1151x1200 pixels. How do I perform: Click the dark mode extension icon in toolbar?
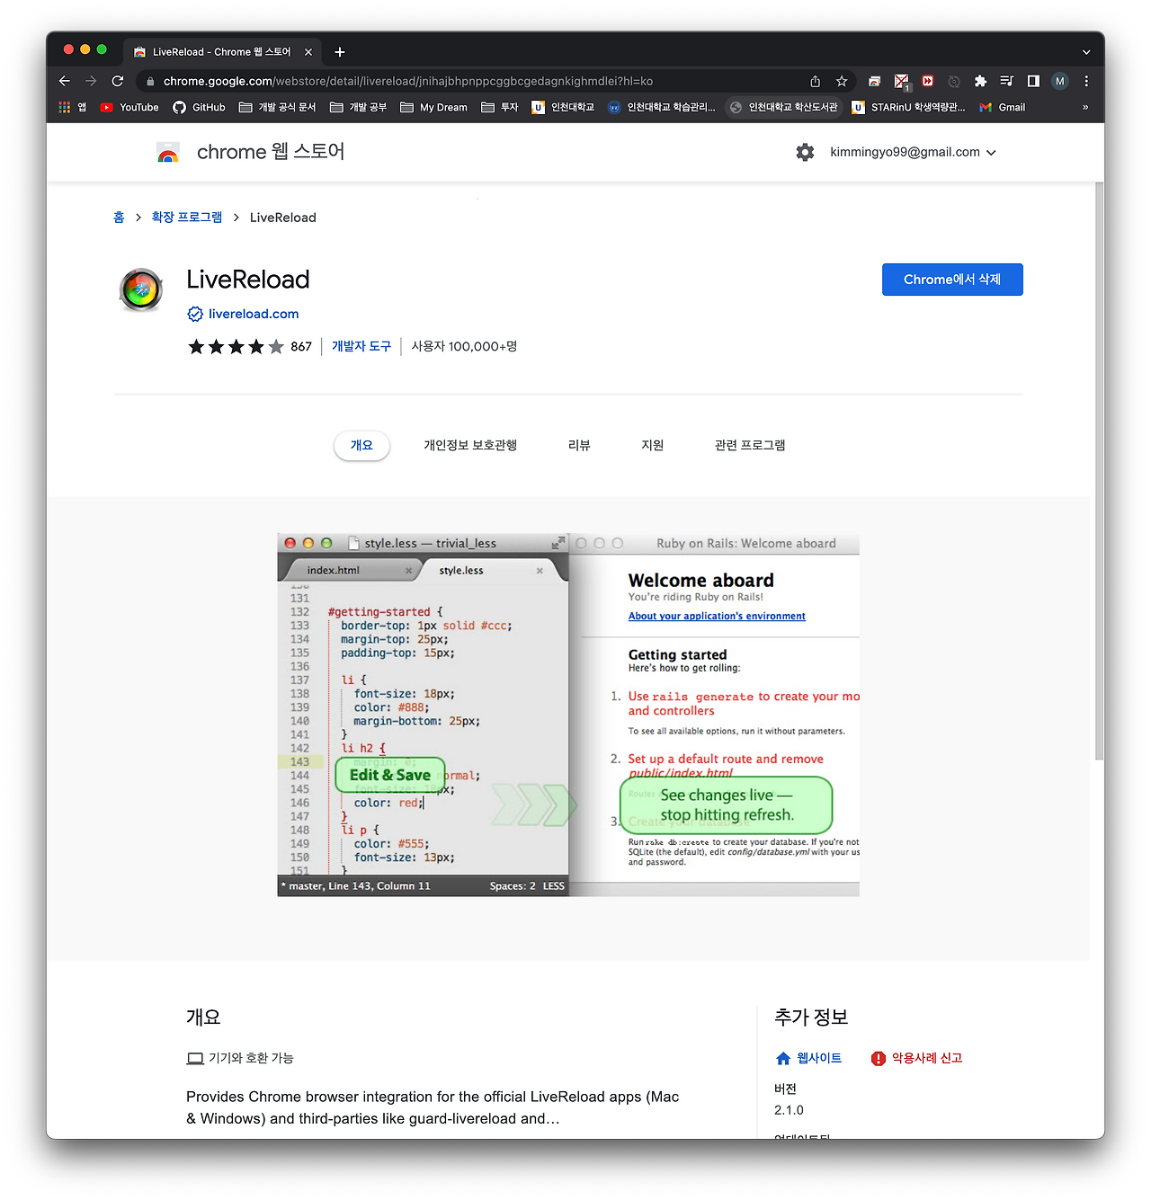(x=1034, y=81)
